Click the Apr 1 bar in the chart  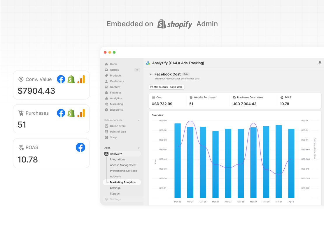click(x=291, y=163)
